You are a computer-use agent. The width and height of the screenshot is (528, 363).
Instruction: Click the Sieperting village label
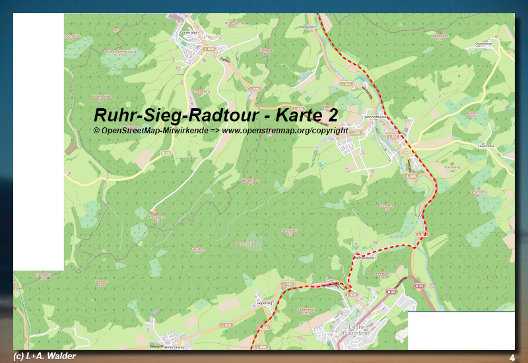[x=265, y=303]
